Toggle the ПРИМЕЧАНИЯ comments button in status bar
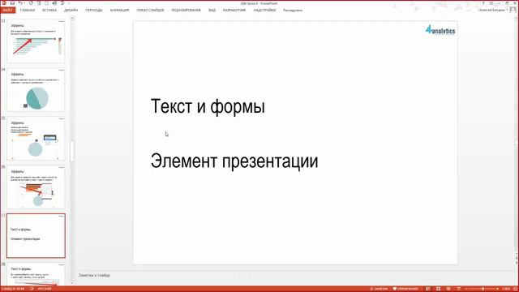The height and width of the screenshot is (292, 519). coord(405,289)
